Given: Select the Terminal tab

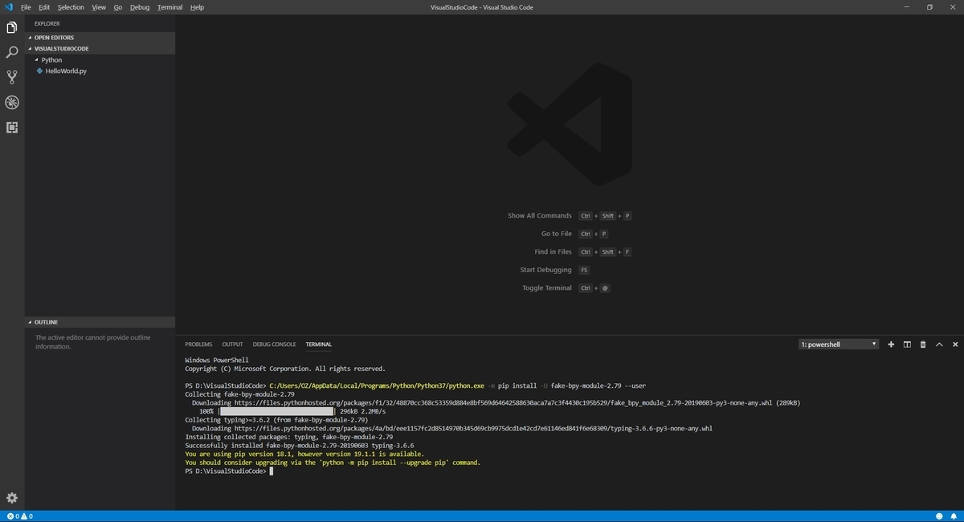Looking at the screenshot, I should [x=318, y=345].
